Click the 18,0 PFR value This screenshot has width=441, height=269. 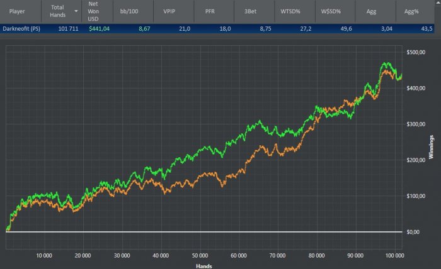point(226,29)
